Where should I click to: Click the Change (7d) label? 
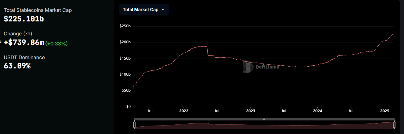click(x=18, y=34)
